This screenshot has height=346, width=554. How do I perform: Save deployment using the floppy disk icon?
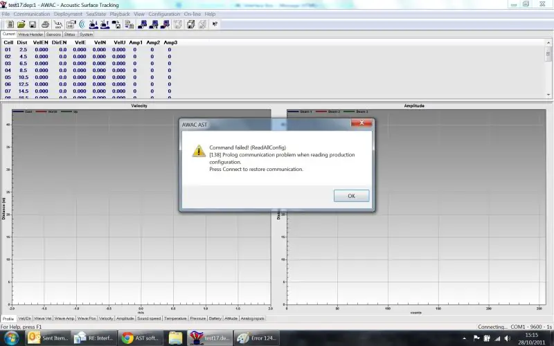[33, 24]
